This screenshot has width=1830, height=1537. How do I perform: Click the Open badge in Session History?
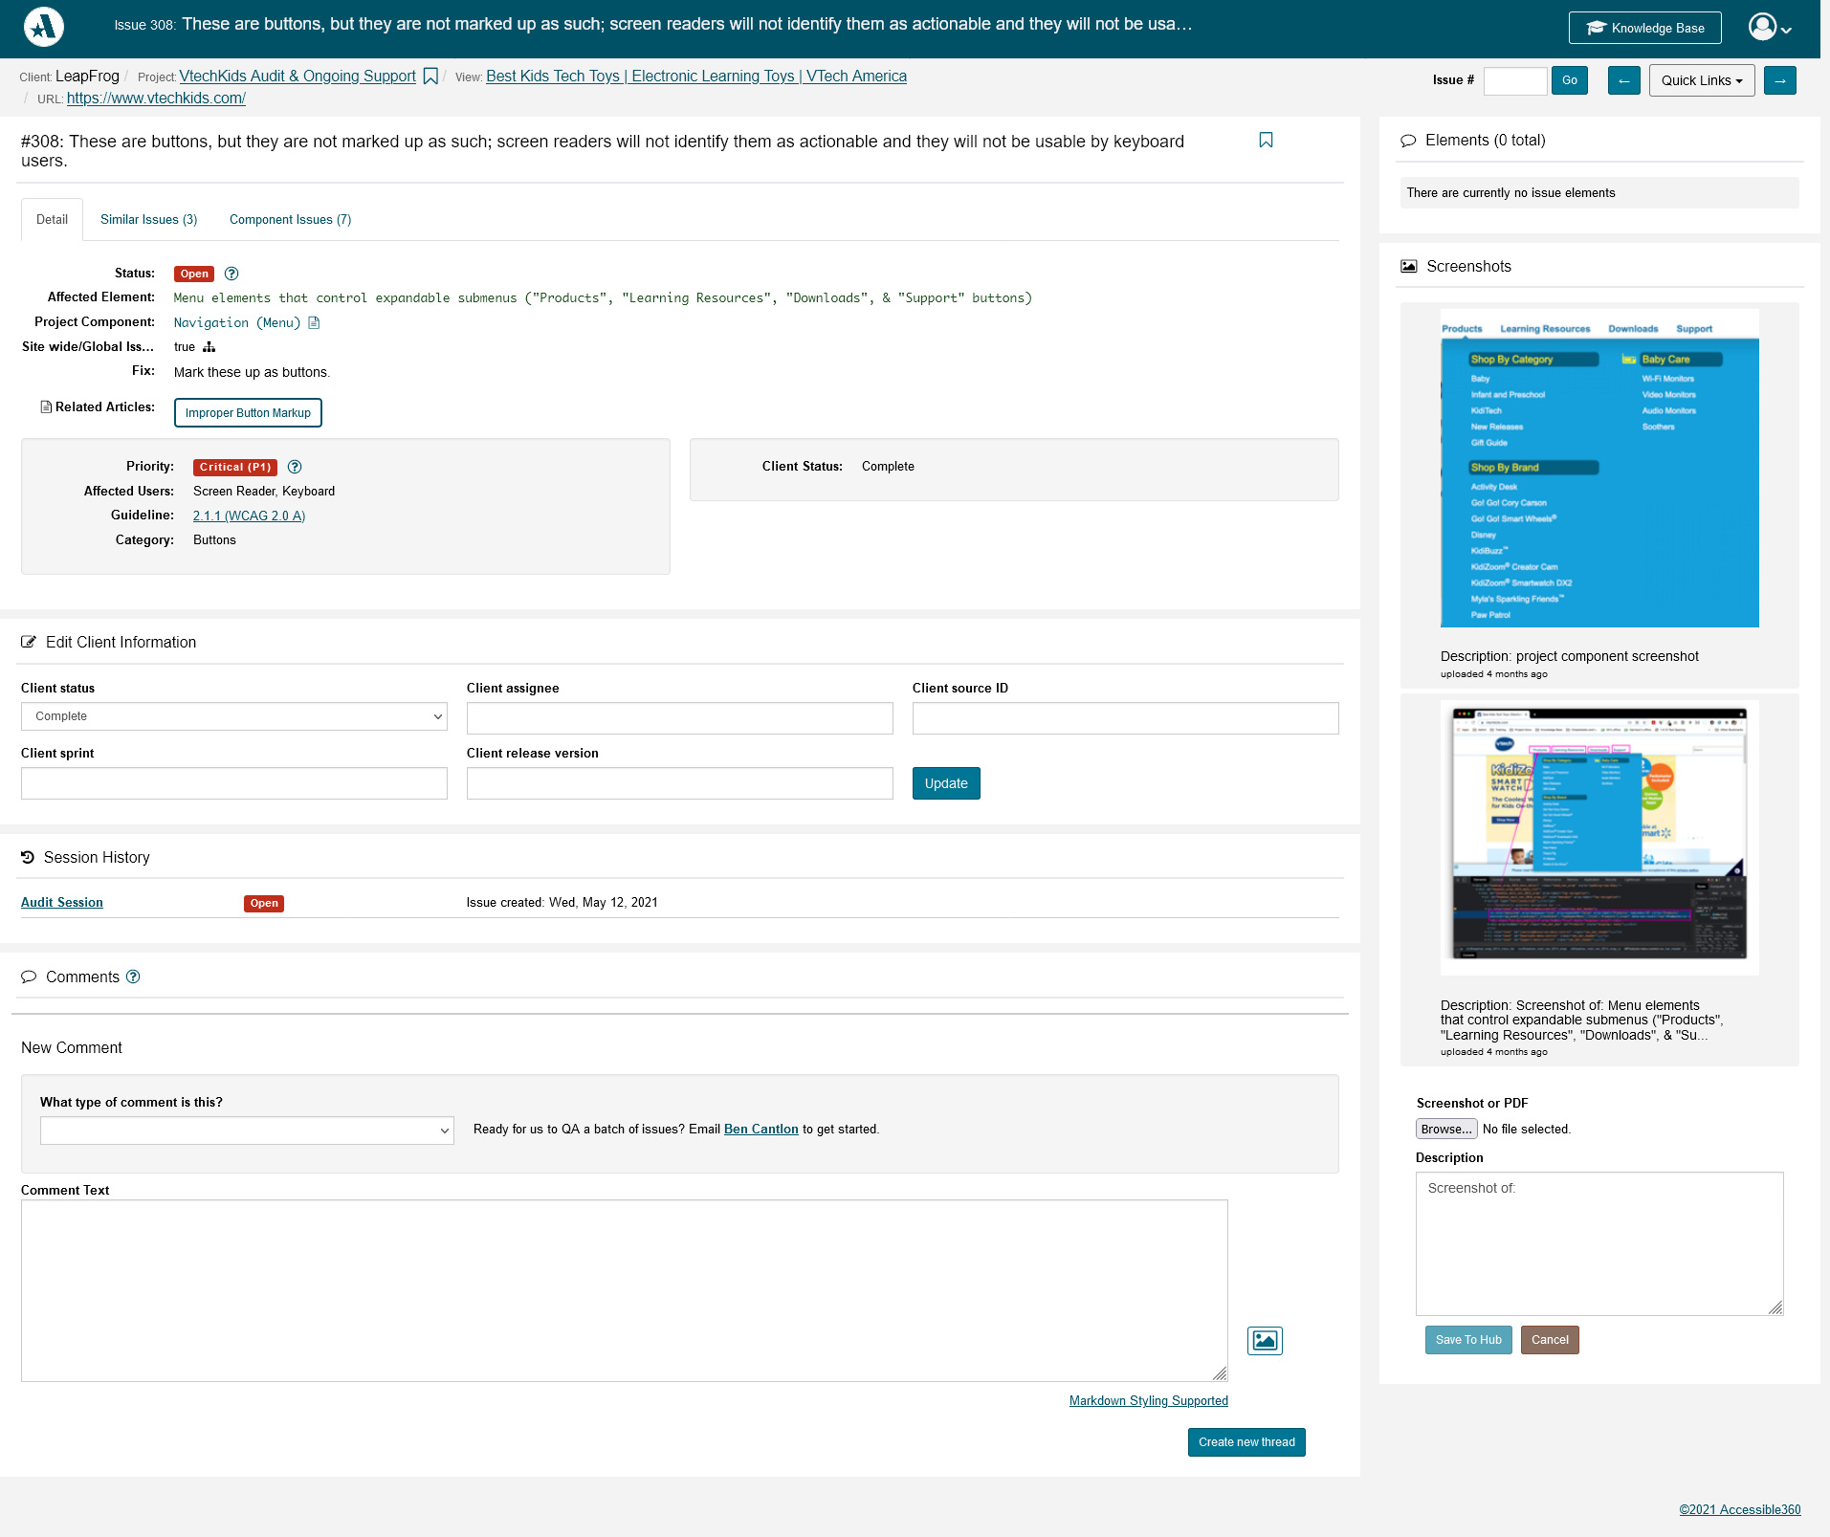click(264, 904)
